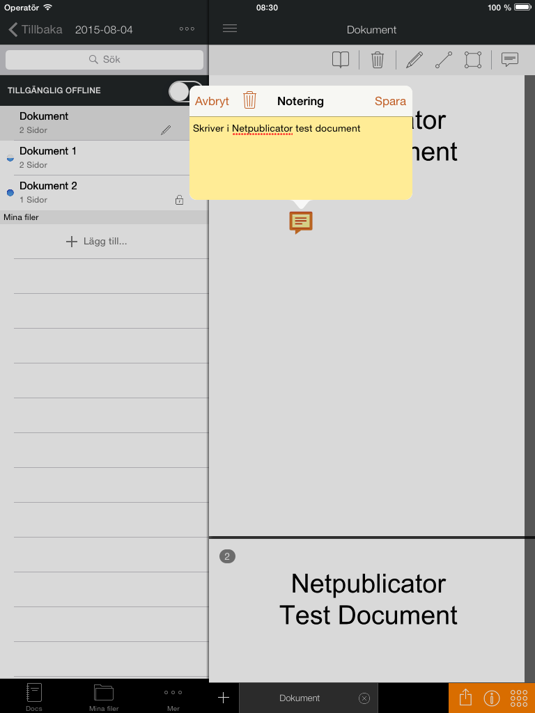Open the hamburger menu in Dokument header
Image resolution: width=535 pixels, height=713 pixels.
(x=230, y=29)
